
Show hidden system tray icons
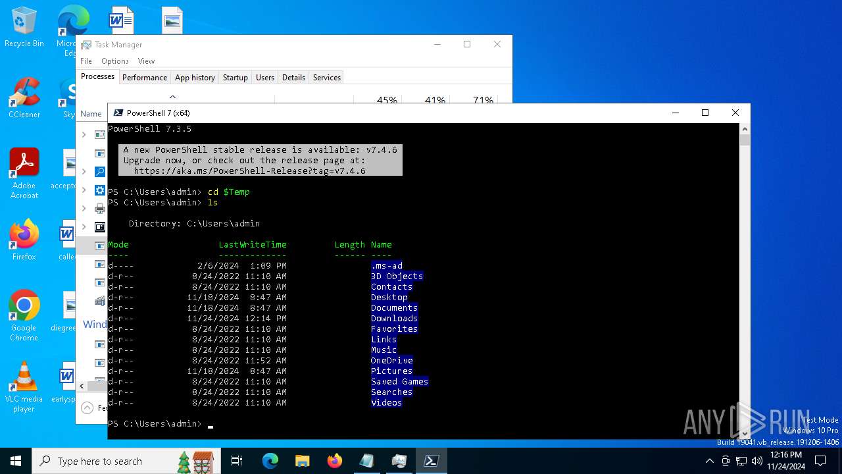[x=710, y=461]
